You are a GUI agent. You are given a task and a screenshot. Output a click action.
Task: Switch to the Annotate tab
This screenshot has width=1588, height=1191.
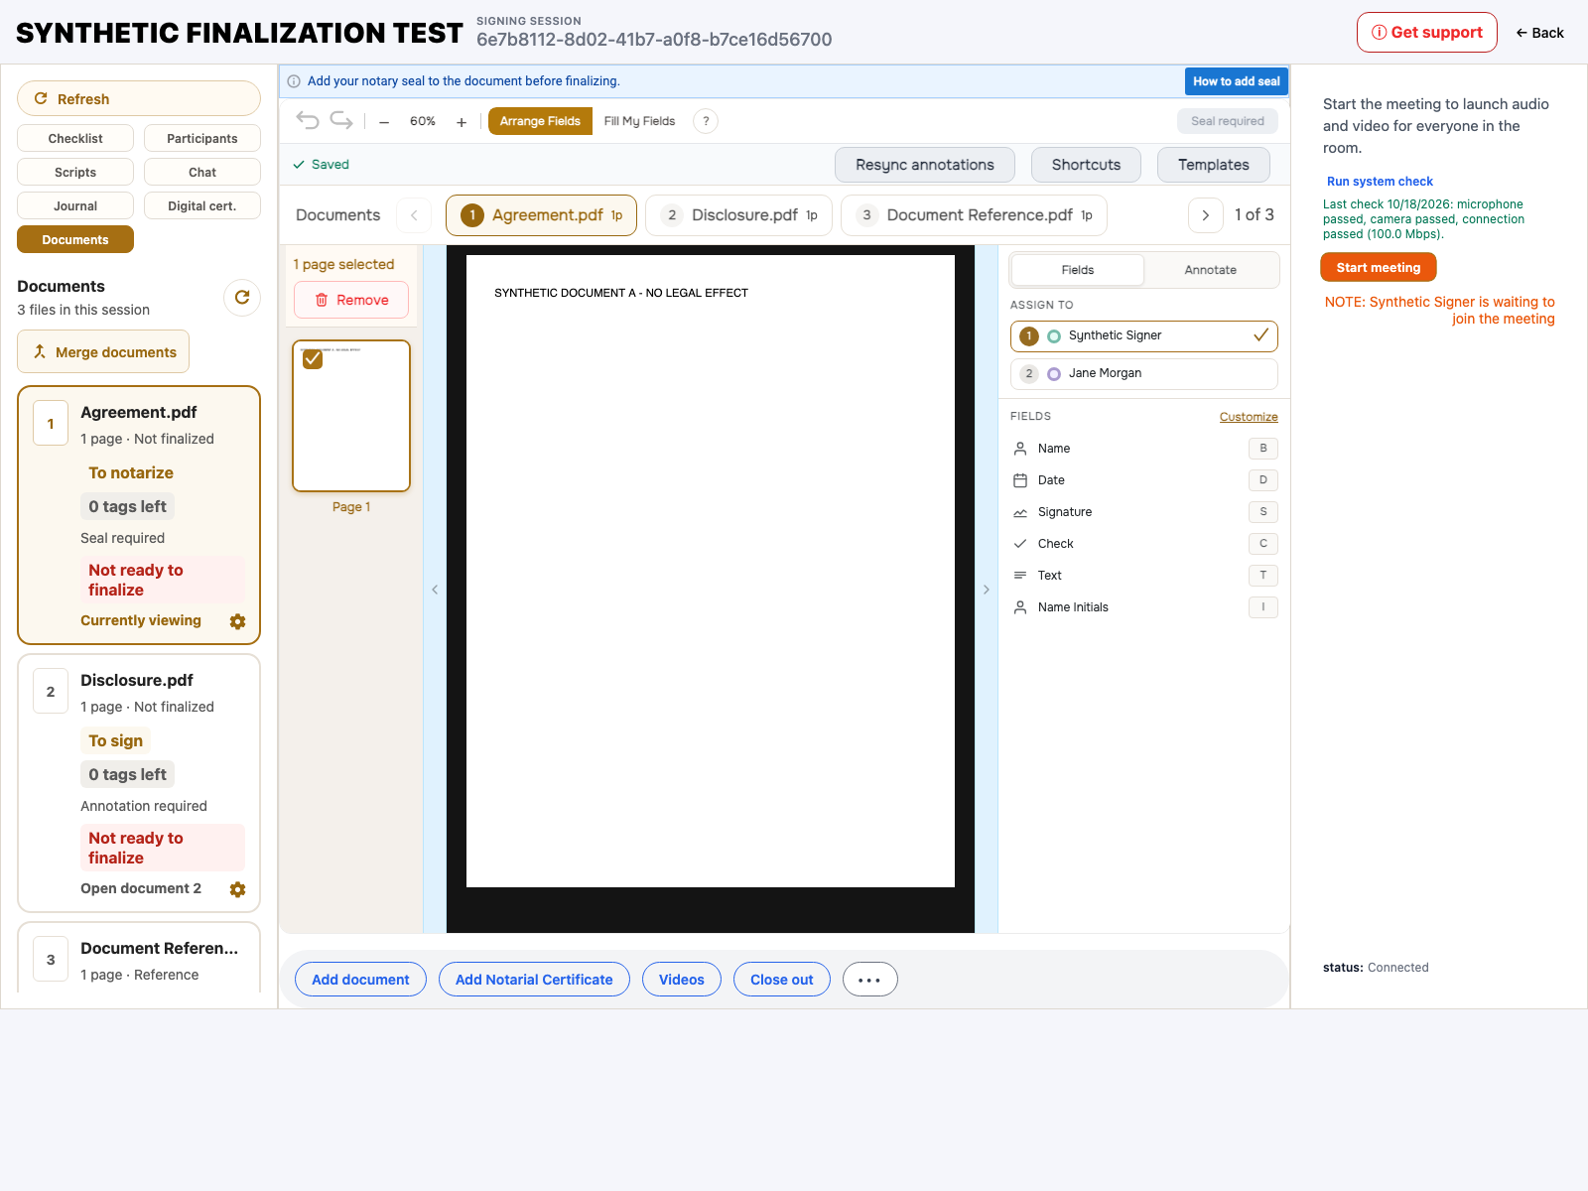pos(1210,270)
